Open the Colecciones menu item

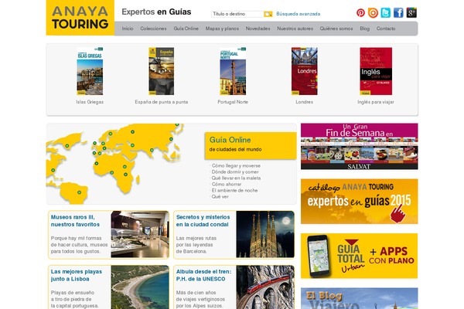[153, 29]
